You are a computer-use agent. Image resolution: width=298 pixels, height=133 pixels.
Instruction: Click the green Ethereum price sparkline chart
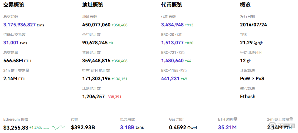[x=54, y=127]
